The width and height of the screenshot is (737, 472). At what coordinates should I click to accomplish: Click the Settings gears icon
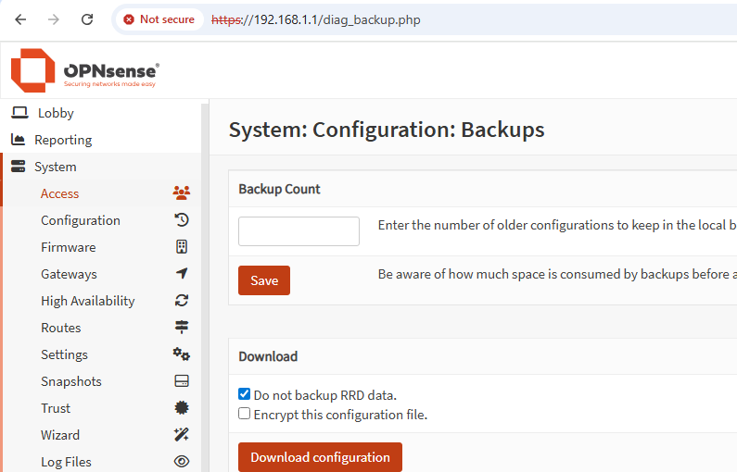[182, 354]
